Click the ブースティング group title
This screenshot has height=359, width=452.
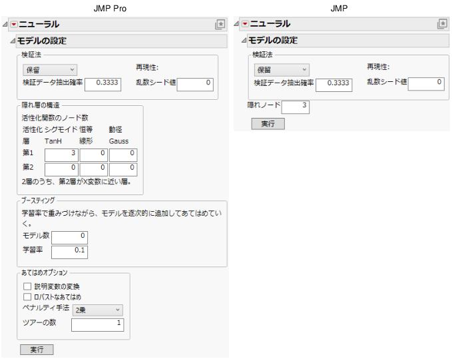[x=38, y=200]
